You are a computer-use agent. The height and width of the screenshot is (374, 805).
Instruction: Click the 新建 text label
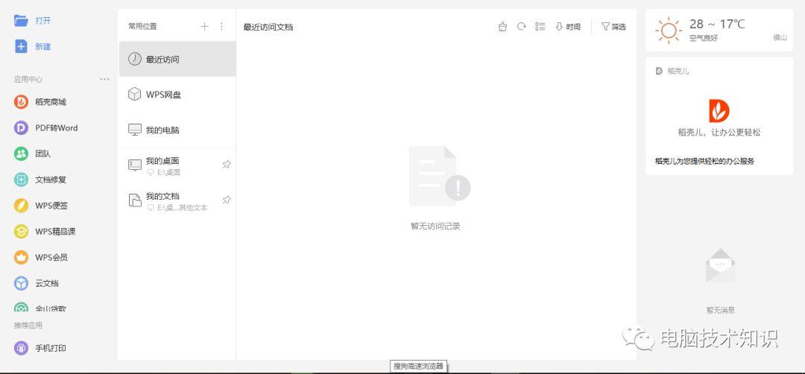point(43,47)
